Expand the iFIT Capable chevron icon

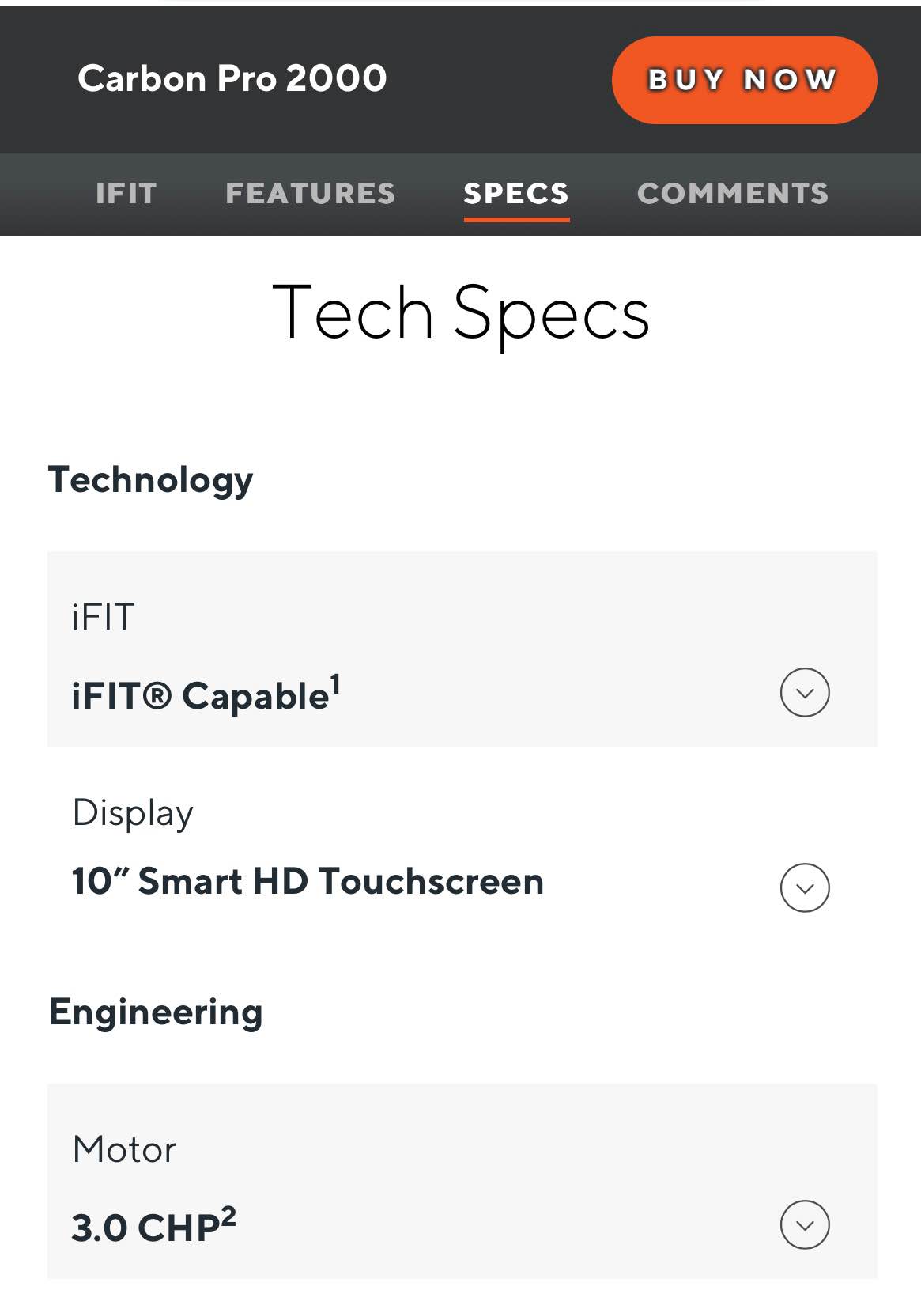coord(805,692)
